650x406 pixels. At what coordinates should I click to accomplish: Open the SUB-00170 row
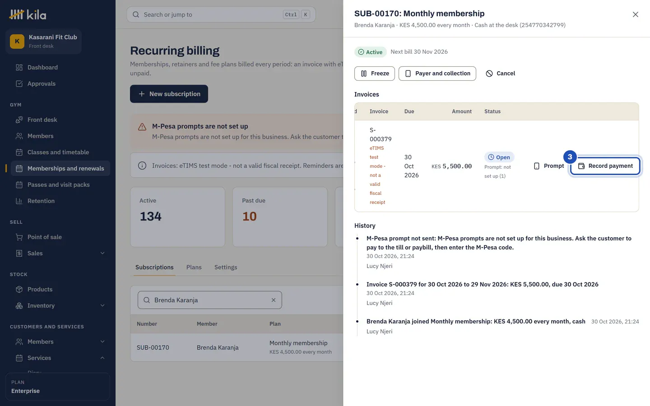click(237, 347)
